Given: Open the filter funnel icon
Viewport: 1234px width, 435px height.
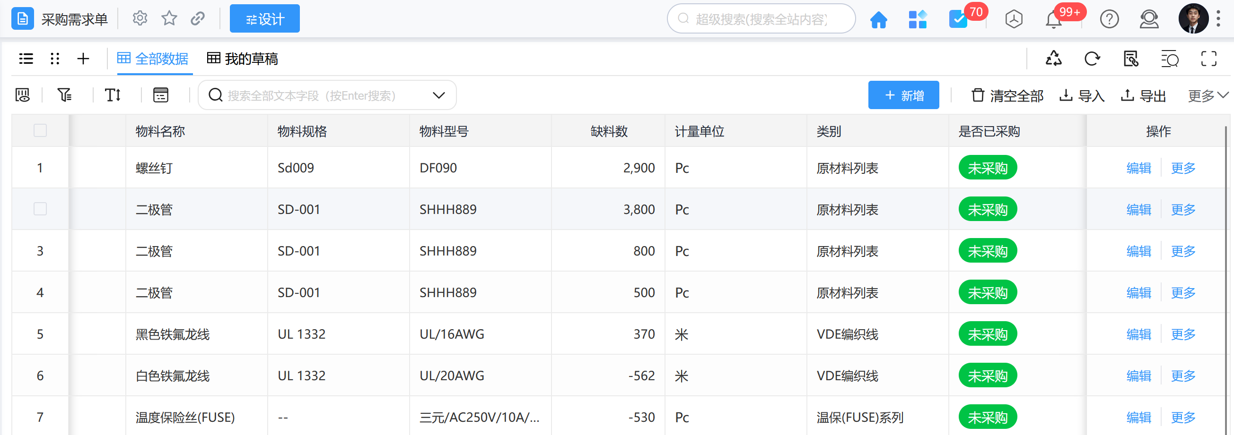Looking at the screenshot, I should [64, 95].
